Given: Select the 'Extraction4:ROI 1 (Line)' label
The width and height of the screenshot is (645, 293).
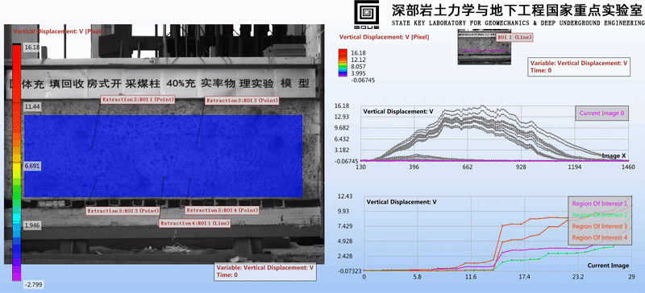Looking at the screenshot, I should coord(194,223).
